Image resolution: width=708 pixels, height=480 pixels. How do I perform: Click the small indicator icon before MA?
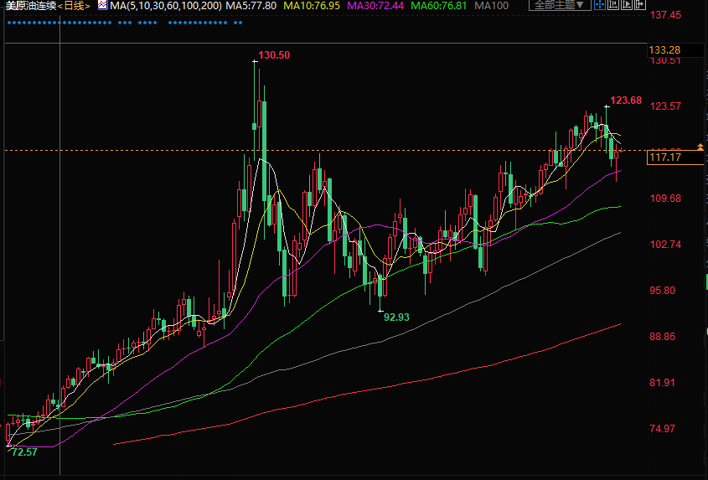tap(101, 5)
